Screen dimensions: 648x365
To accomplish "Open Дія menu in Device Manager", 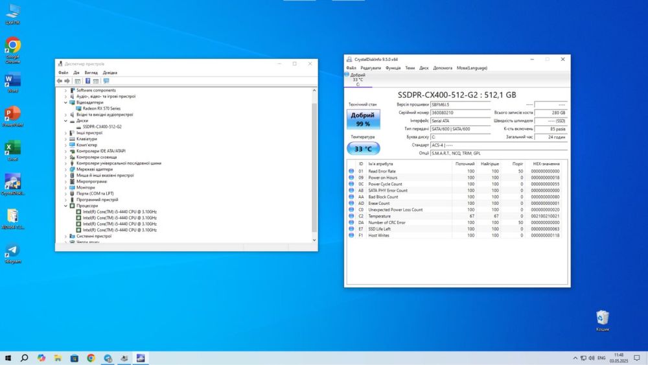I will pyautogui.click(x=76, y=73).
